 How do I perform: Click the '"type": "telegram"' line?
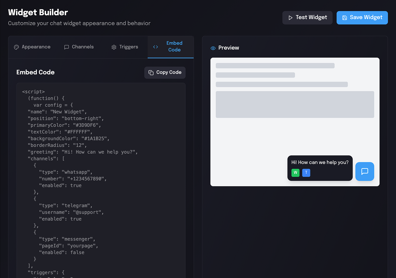point(66,206)
